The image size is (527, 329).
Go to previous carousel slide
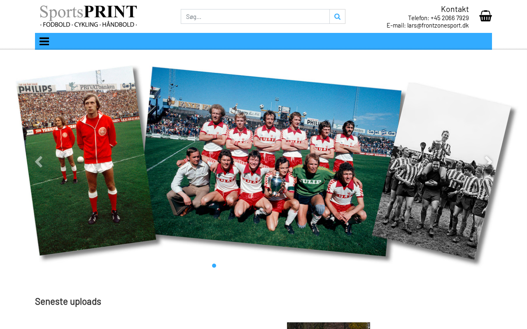click(39, 162)
